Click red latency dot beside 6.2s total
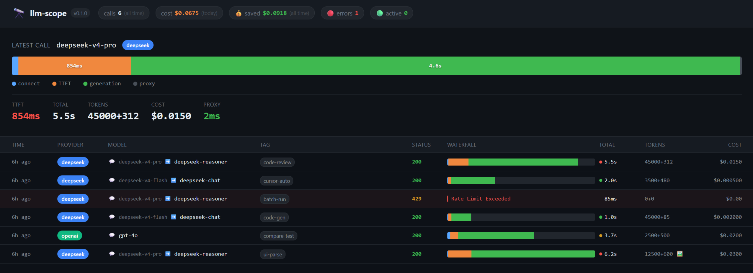The height and width of the screenshot is (273, 753). point(601,254)
